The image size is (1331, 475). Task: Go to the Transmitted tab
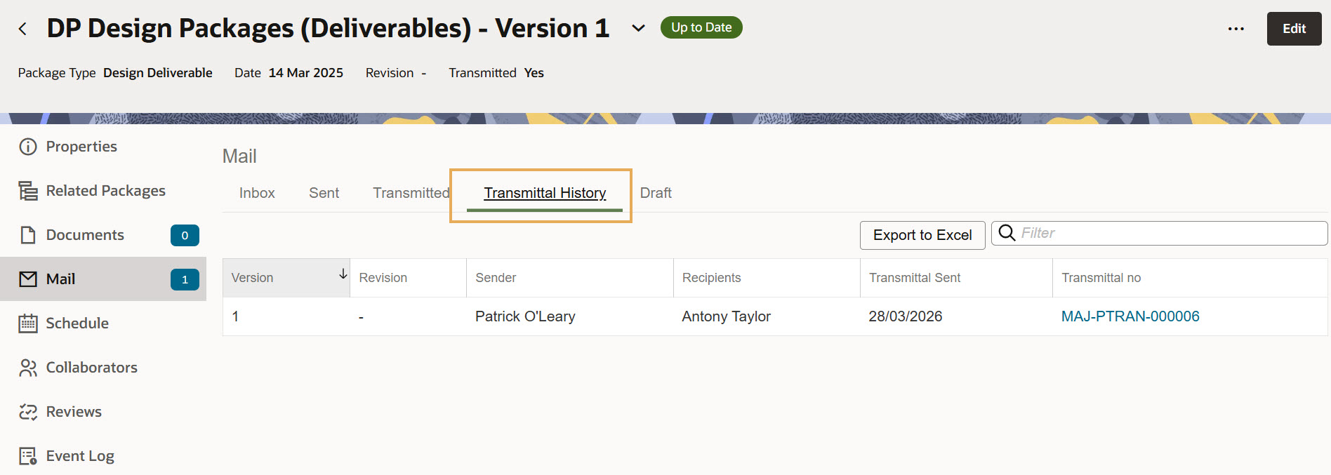[x=411, y=193]
